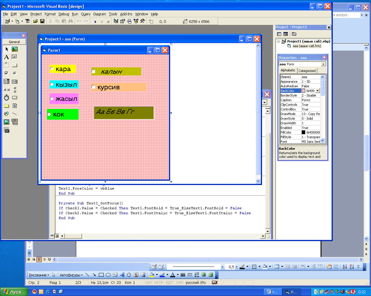Select the DirListBox folder tool
371x296 pixels.
pyautogui.click(x=7, y=106)
